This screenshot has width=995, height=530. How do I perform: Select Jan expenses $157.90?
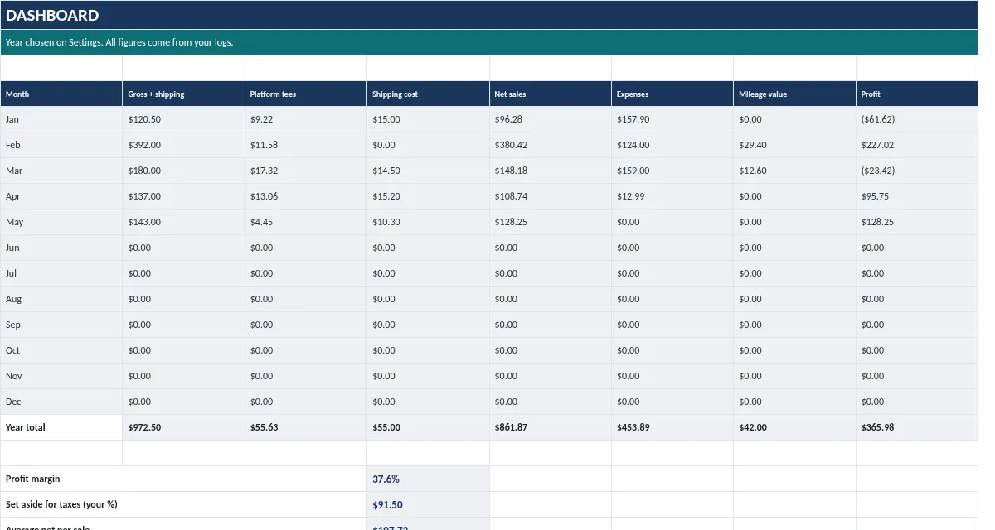(x=672, y=119)
